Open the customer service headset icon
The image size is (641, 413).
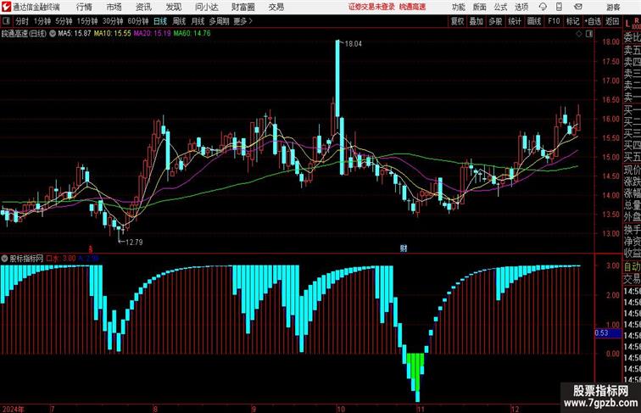tap(543, 7)
